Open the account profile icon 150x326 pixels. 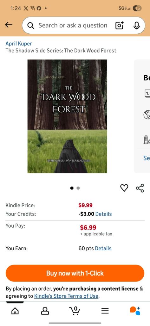(x=45, y=311)
